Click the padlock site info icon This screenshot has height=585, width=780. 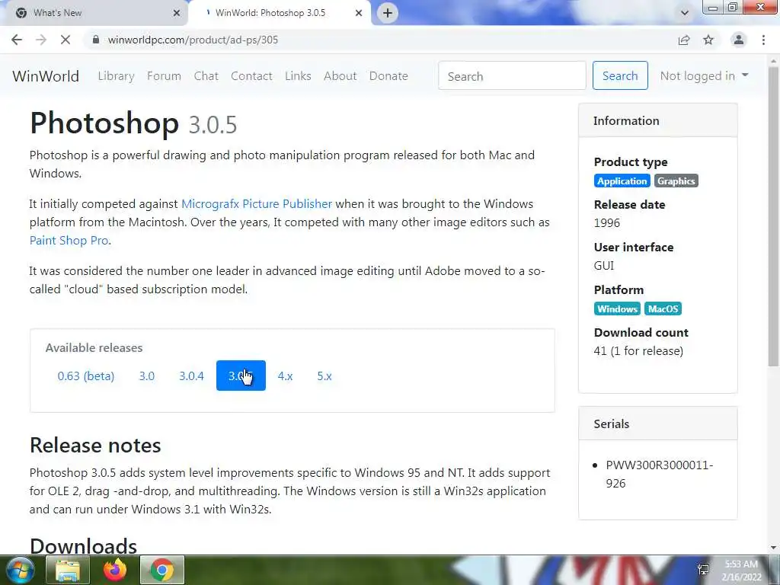(x=96, y=40)
